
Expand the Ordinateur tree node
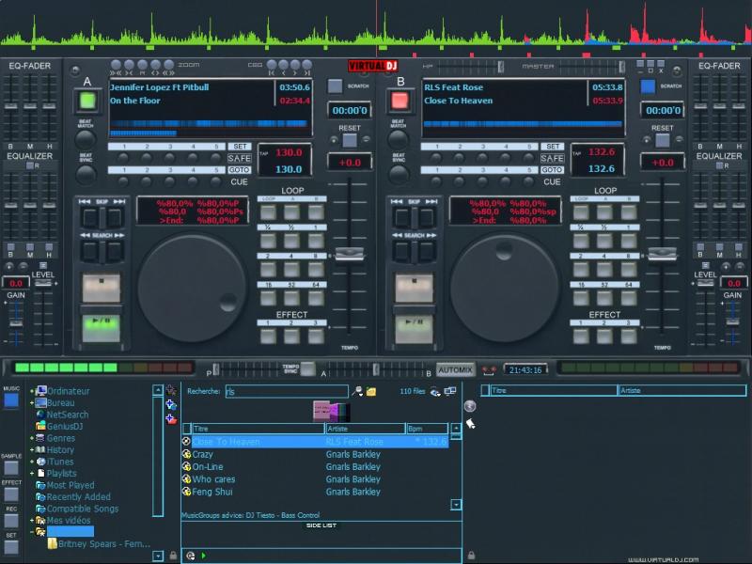(x=32, y=391)
